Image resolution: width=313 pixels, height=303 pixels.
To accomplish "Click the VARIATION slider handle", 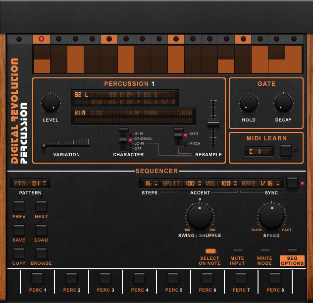I will pos(44,146).
